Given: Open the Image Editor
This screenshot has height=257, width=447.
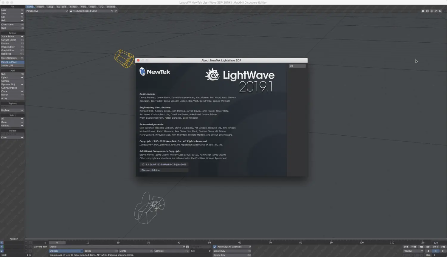Looking at the screenshot, I should click(x=12, y=47).
